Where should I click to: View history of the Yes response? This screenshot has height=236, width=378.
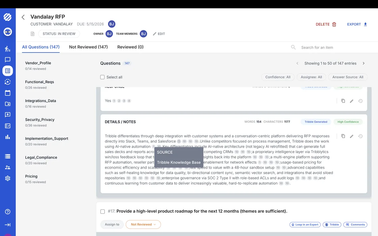[360, 101]
